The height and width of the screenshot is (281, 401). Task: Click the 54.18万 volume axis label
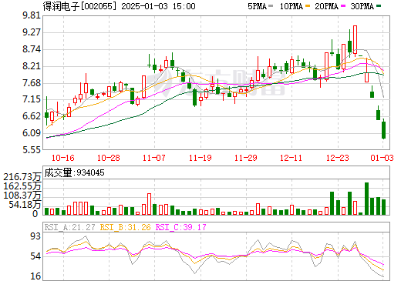click(25, 205)
